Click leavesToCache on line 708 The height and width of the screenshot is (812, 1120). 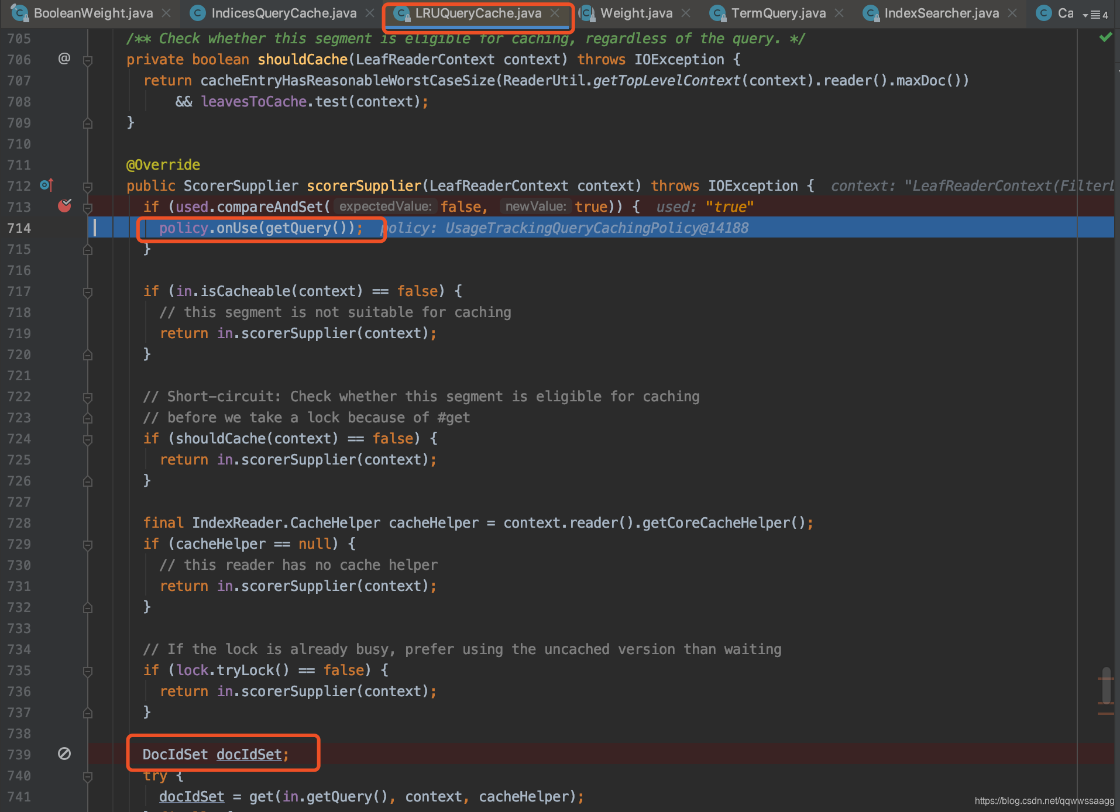(254, 101)
